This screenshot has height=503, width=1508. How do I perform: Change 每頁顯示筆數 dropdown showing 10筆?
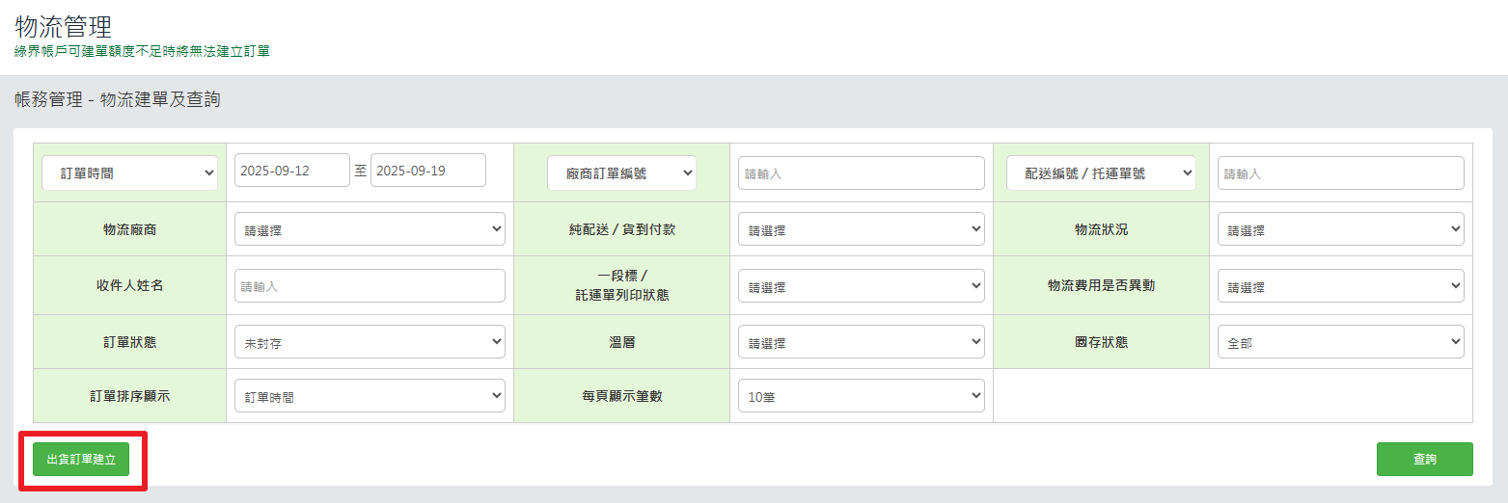point(862,396)
